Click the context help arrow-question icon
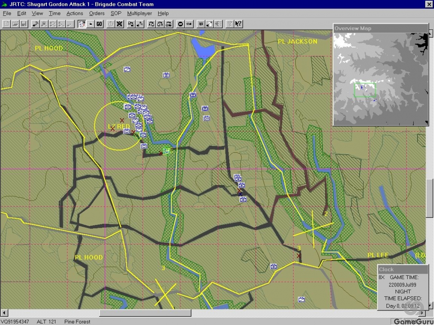The image size is (434, 325). (x=238, y=24)
